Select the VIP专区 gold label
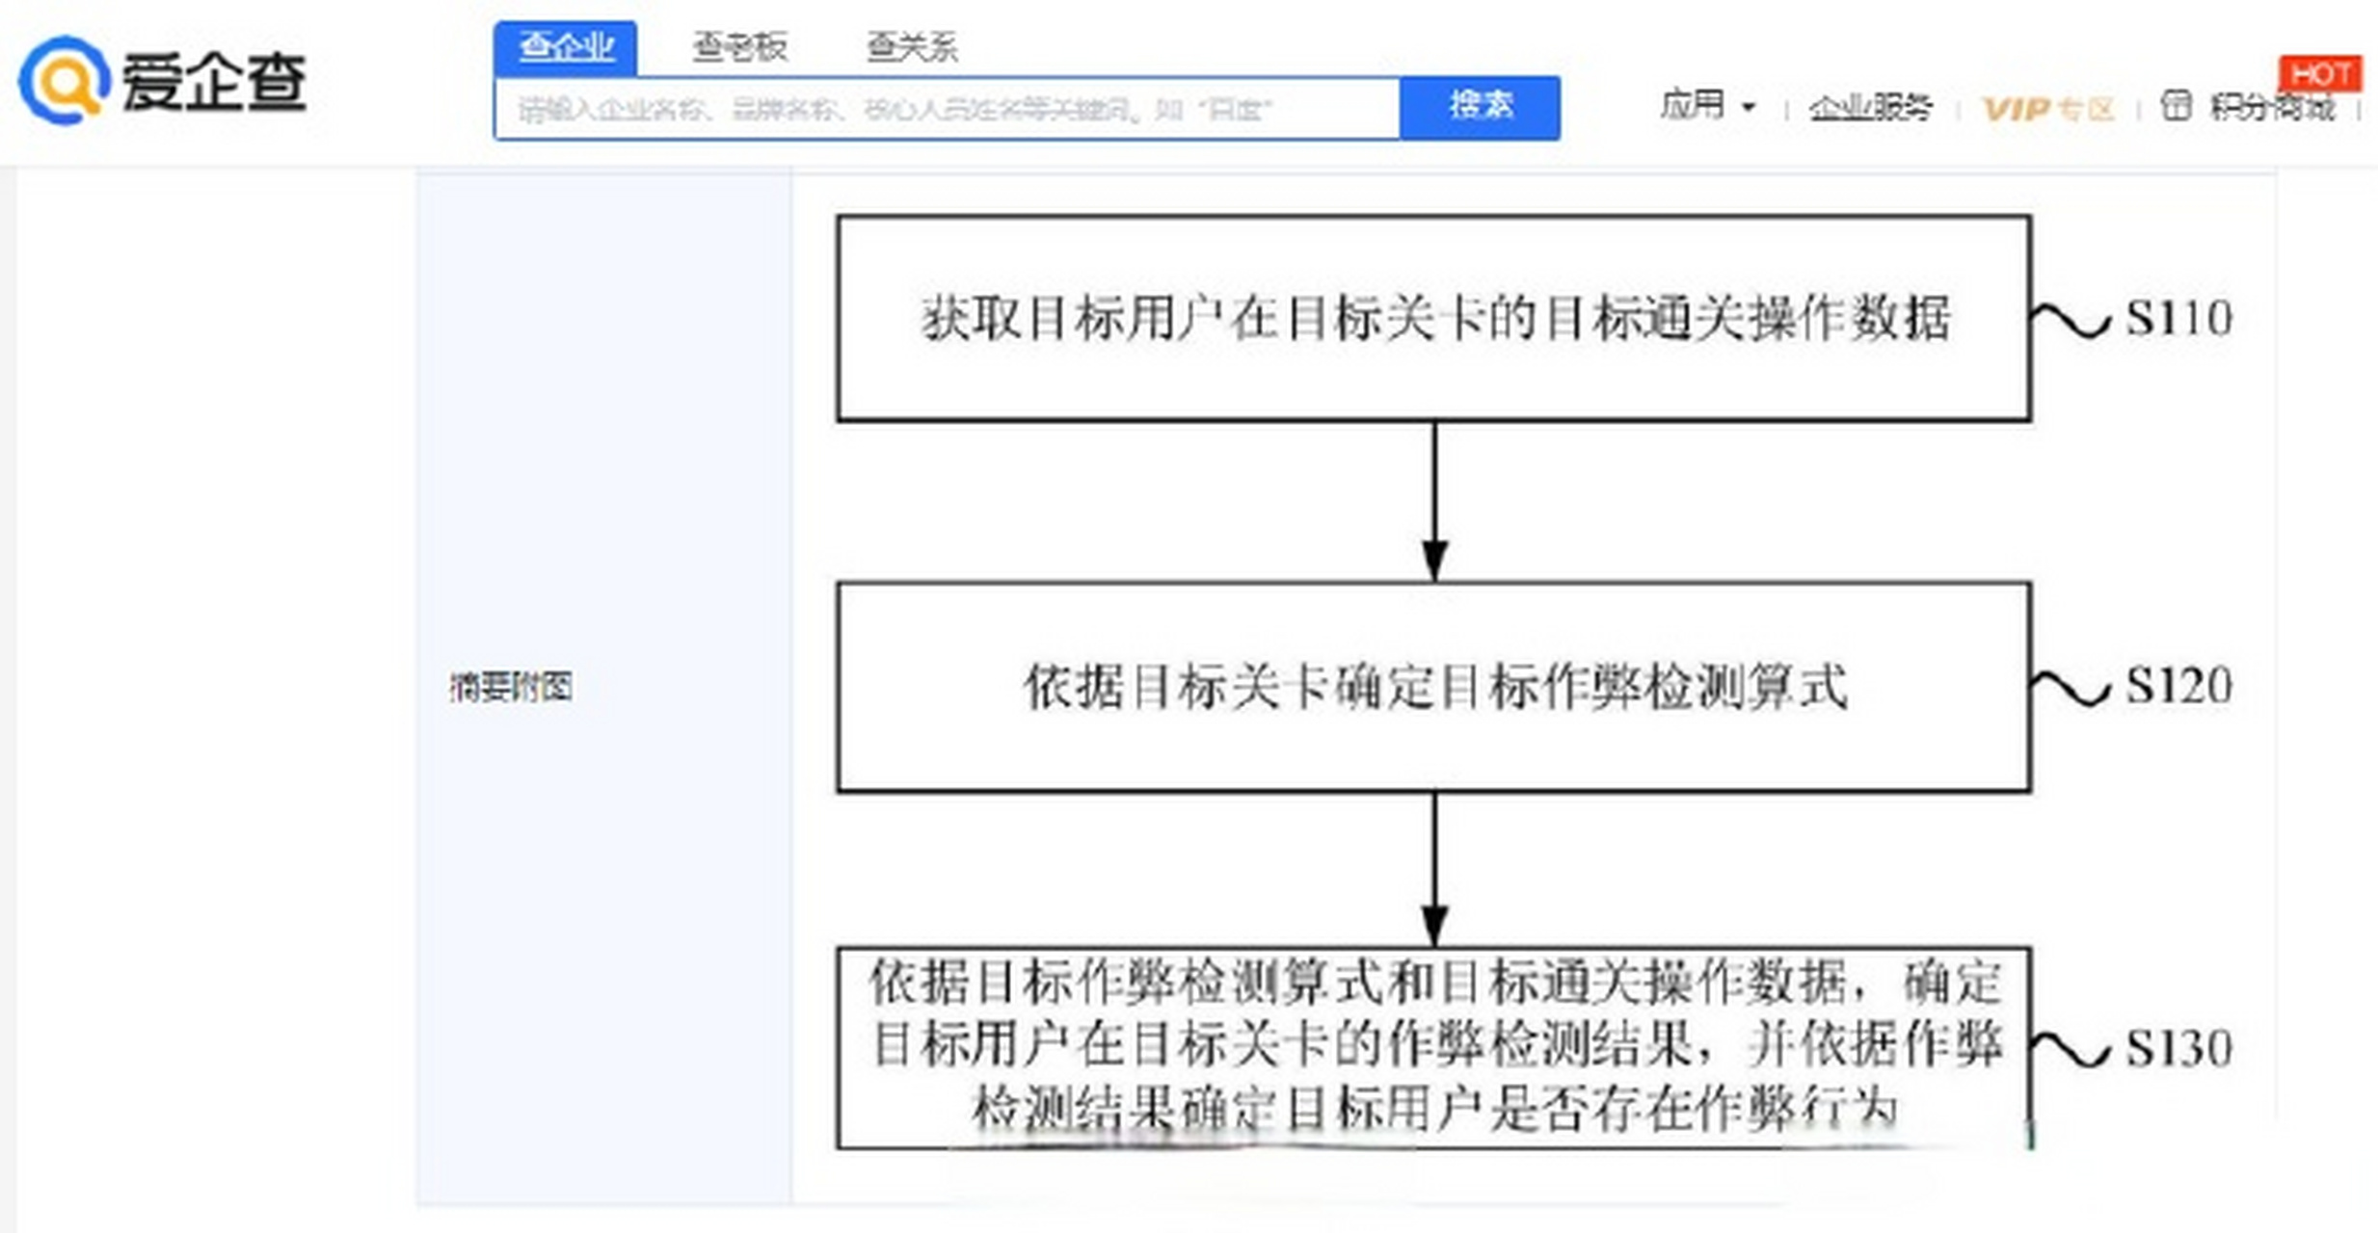The height and width of the screenshot is (1233, 2378). pyautogui.click(x=2048, y=109)
